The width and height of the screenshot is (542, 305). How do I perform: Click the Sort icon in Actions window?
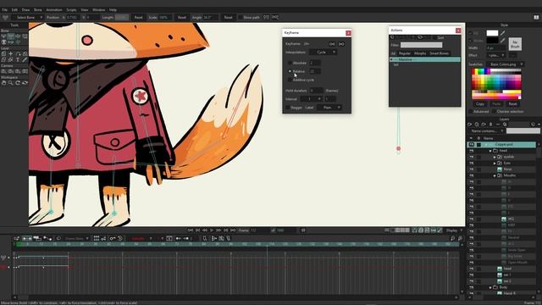(440, 37)
